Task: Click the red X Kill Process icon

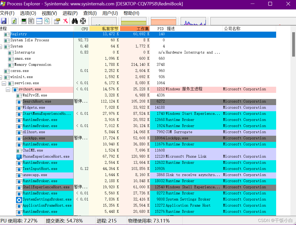Action: point(65,21)
